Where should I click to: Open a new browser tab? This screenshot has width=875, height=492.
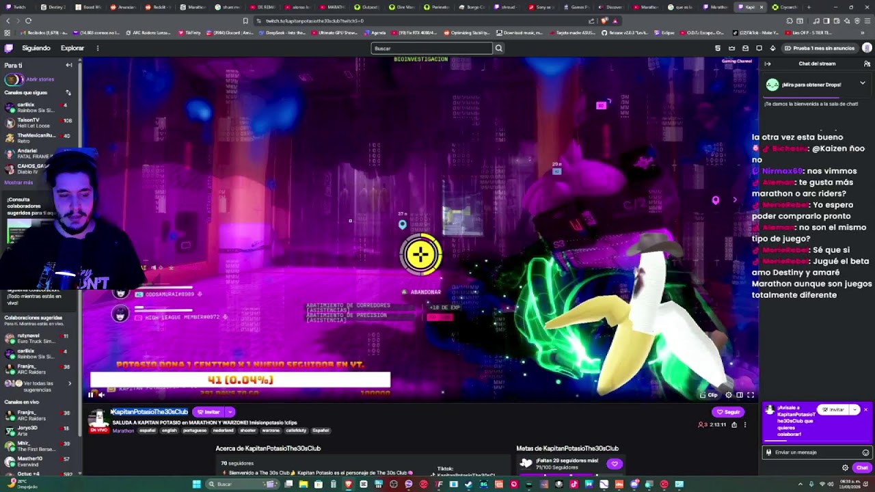pyautogui.click(x=809, y=7)
